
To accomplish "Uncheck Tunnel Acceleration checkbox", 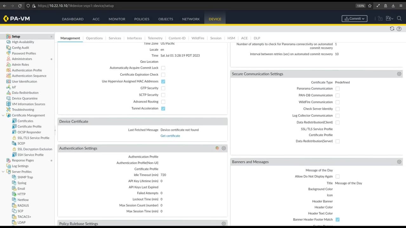I will (x=163, y=109).
